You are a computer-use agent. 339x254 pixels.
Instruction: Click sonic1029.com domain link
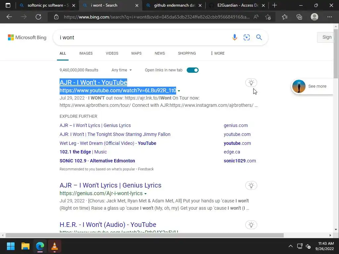coord(240,161)
